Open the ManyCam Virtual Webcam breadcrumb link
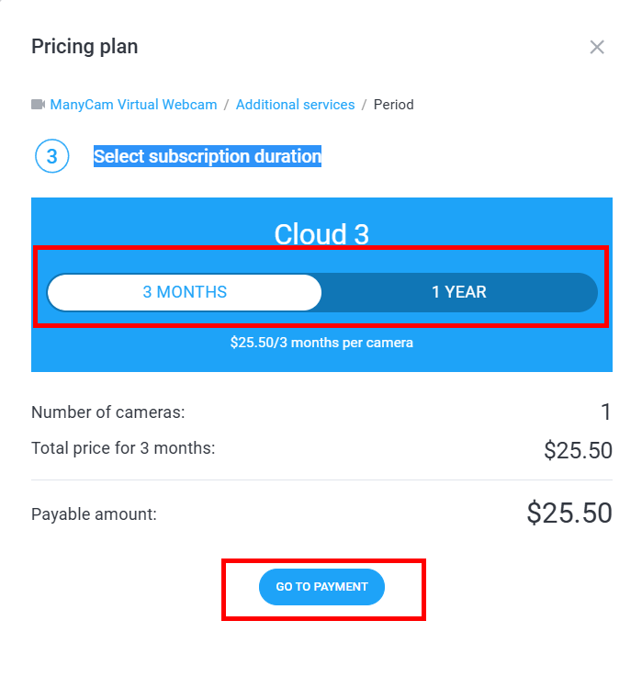Viewport: 642px width, 677px height. tap(133, 105)
